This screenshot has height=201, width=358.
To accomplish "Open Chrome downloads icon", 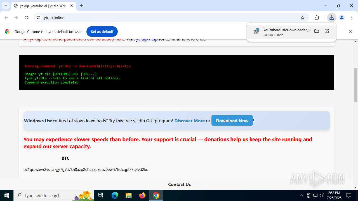I will [x=331, y=18].
